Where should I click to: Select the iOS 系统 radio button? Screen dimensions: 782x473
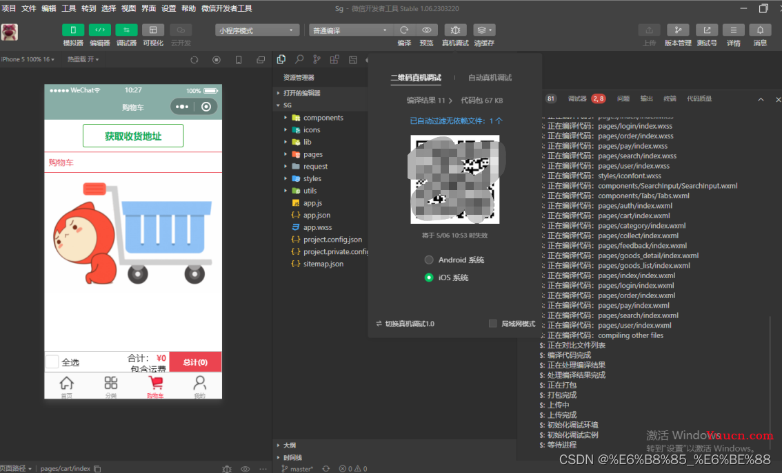click(429, 277)
